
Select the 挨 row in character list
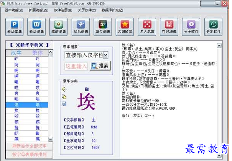point(27,110)
